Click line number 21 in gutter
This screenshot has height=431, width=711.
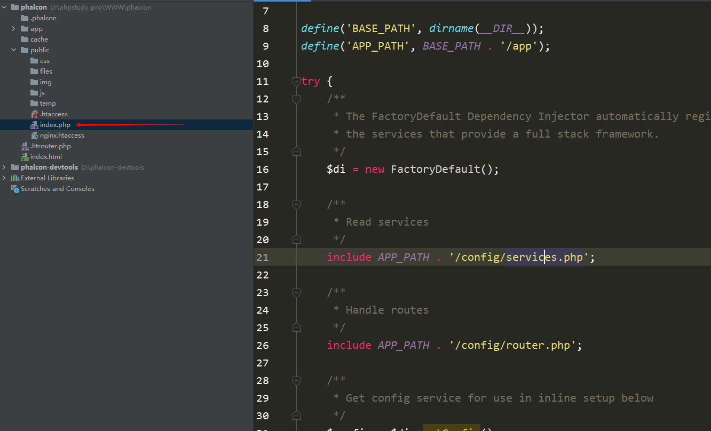[x=263, y=257]
